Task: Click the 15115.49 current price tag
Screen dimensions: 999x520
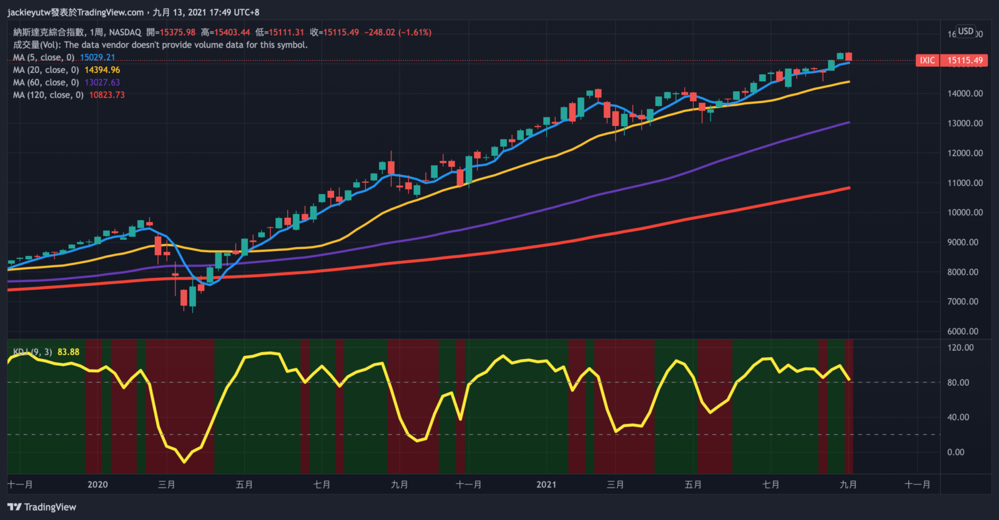Action: (x=965, y=61)
